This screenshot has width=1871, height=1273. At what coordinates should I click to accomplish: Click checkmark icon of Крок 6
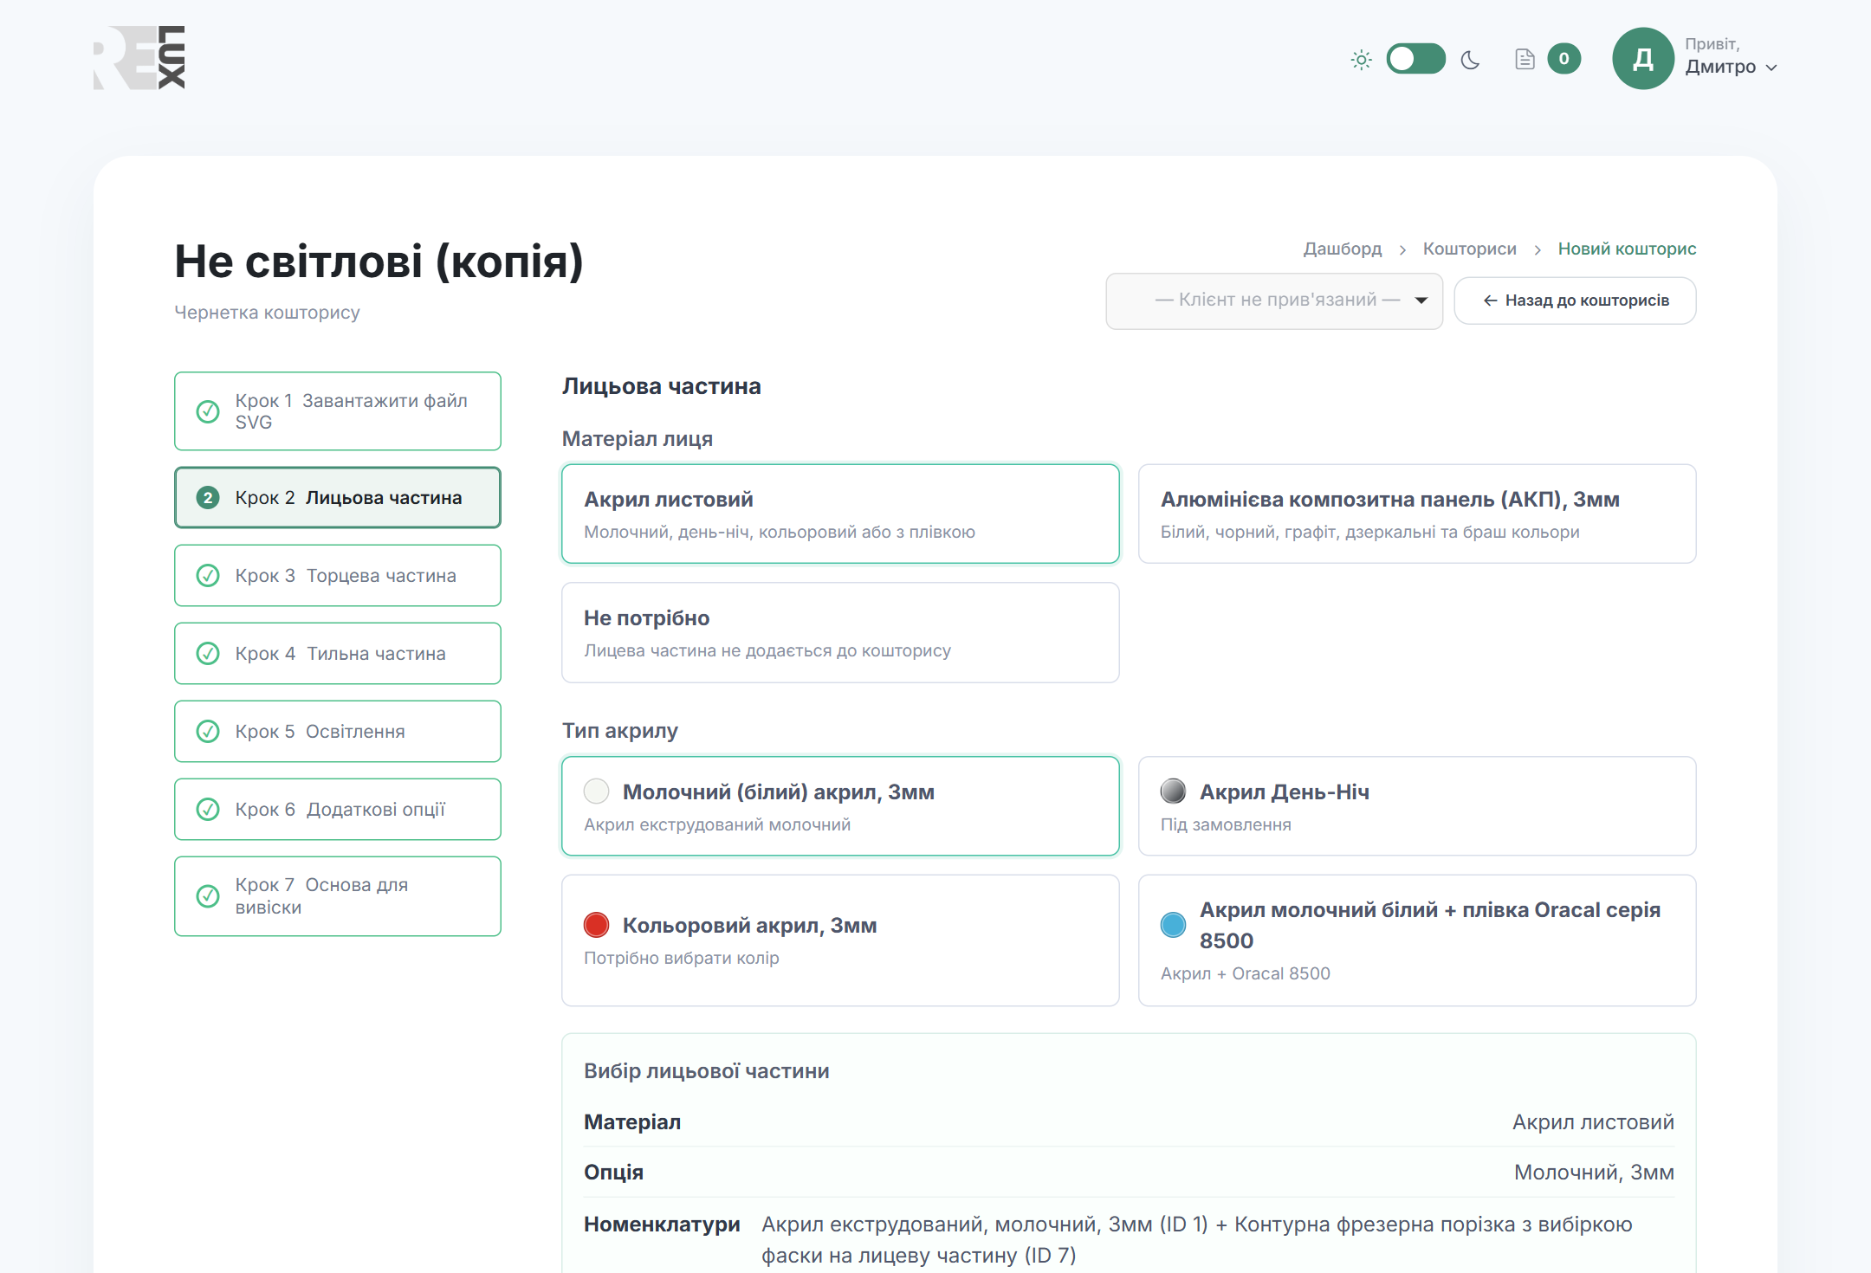point(208,810)
